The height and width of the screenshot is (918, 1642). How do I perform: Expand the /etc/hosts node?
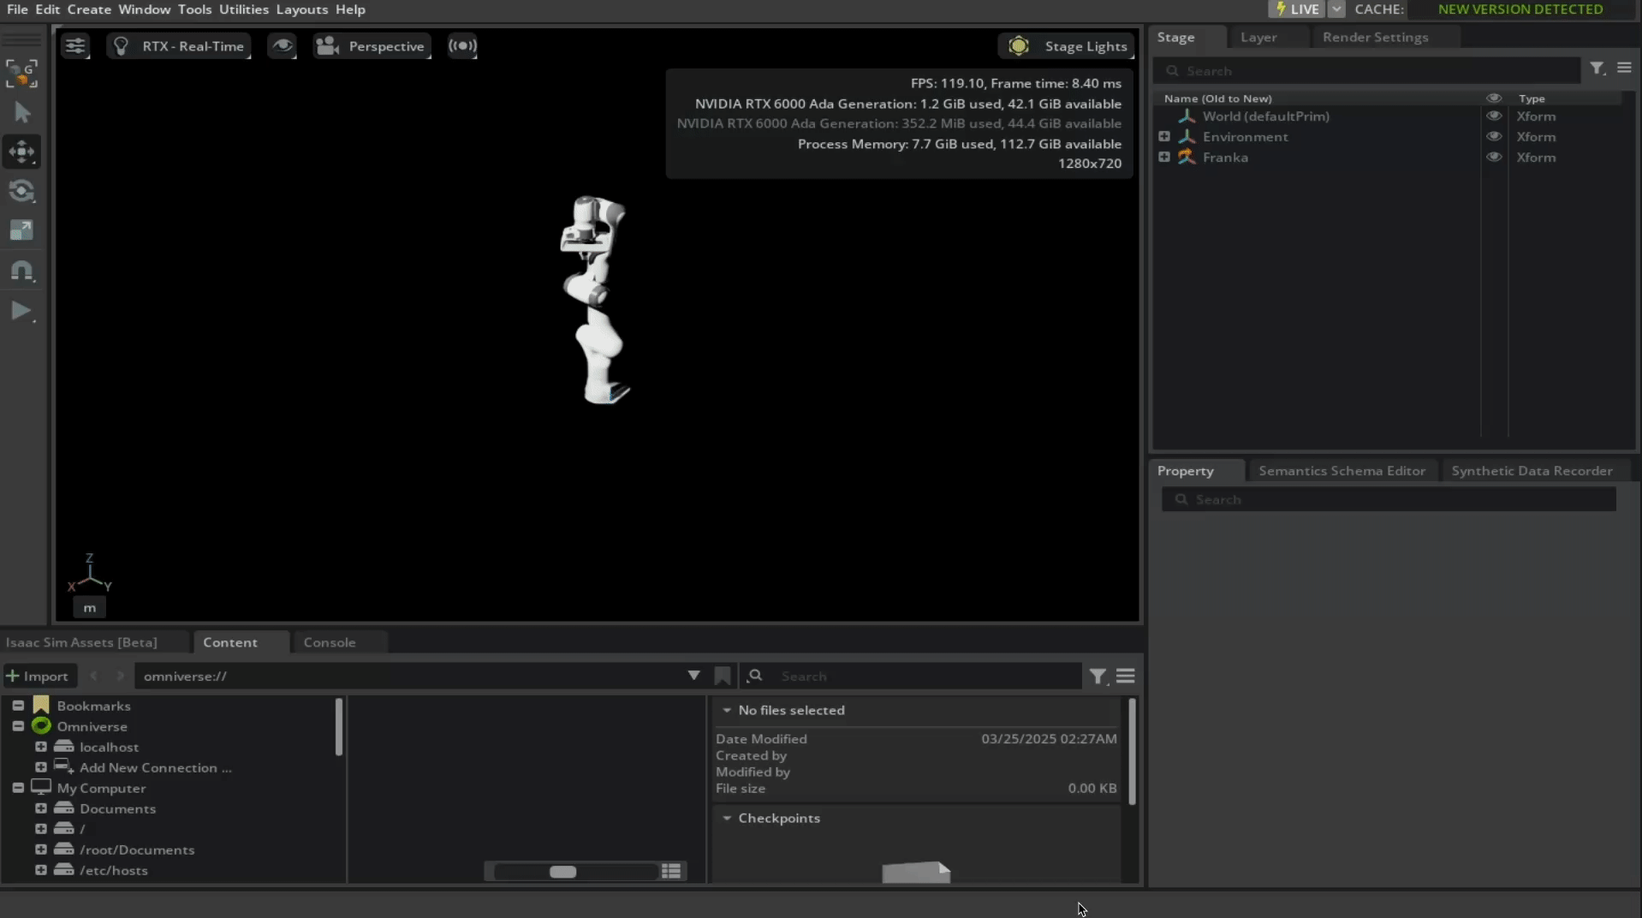pyautogui.click(x=40, y=870)
